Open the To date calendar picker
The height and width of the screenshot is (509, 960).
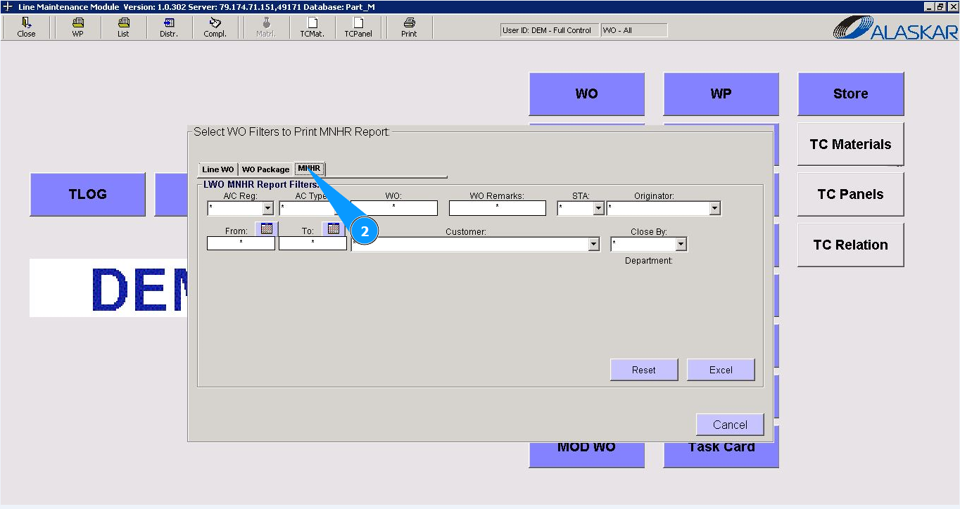pos(334,229)
